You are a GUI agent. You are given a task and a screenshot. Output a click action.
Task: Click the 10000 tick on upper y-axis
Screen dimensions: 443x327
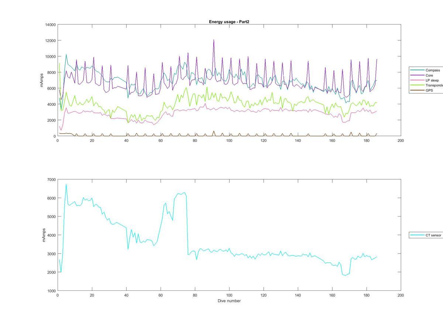(x=51, y=57)
